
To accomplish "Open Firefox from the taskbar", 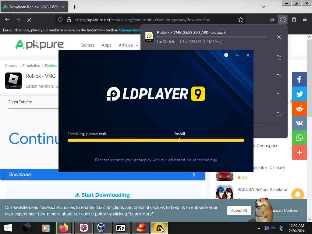I will 63,228.
